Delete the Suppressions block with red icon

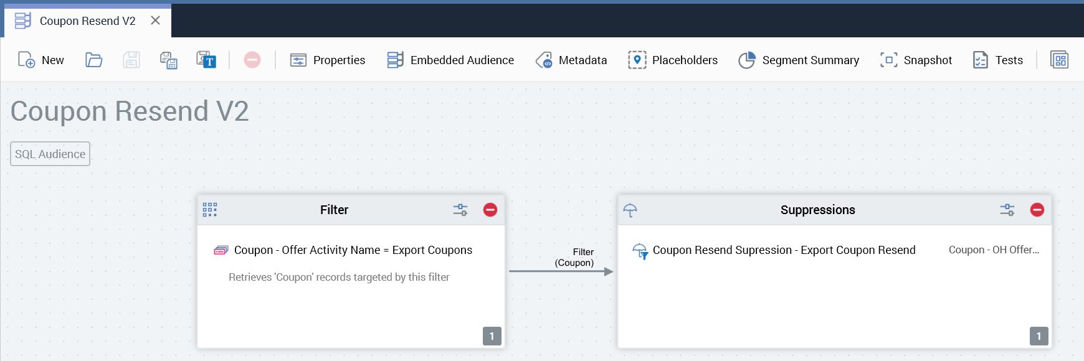point(1037,210)
